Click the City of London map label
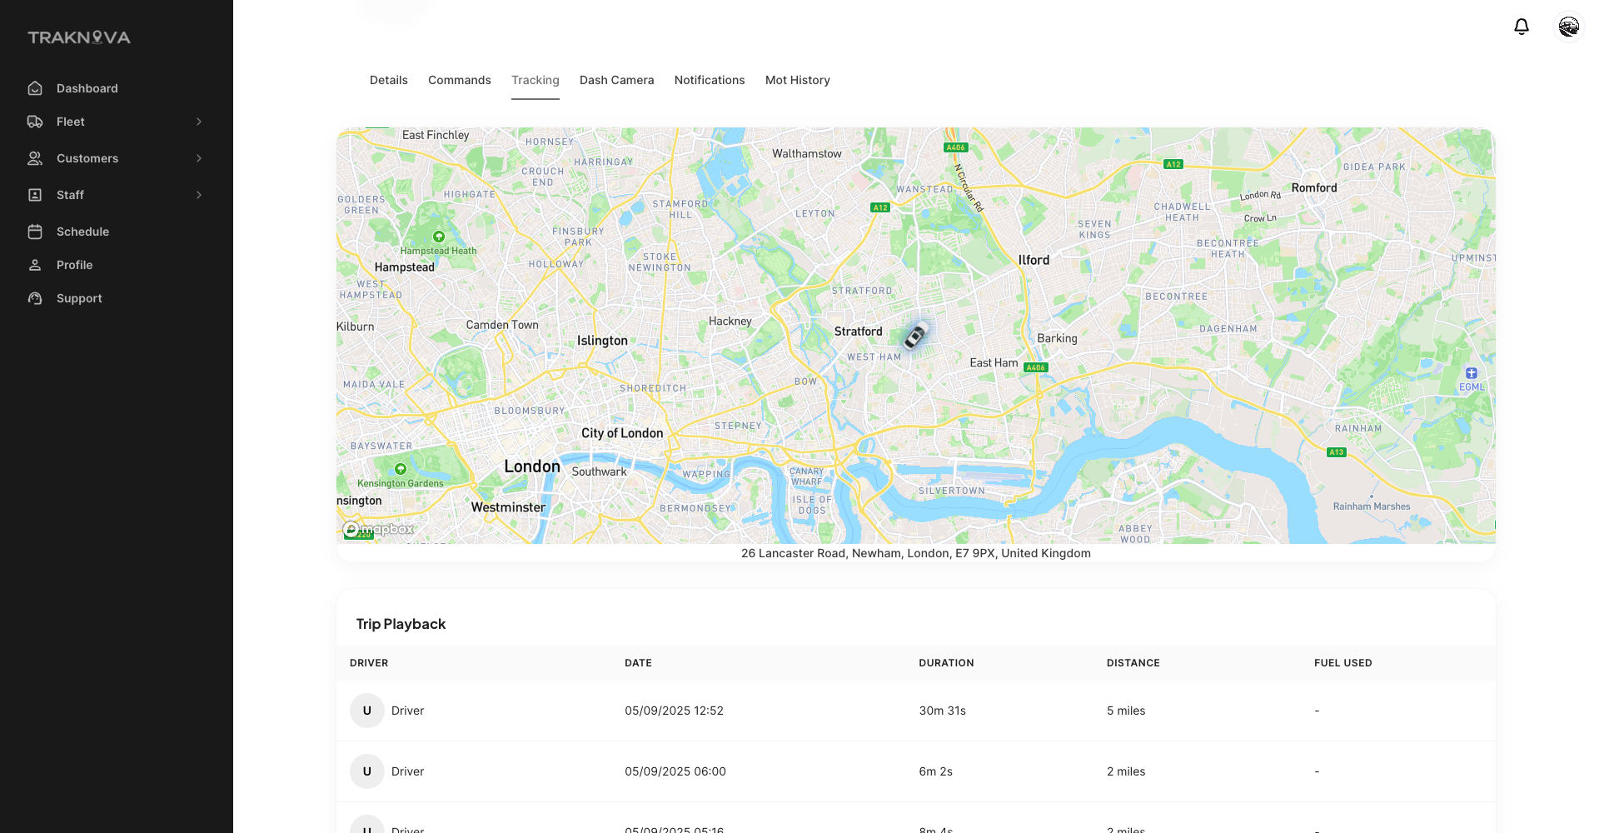 (622, 433)
